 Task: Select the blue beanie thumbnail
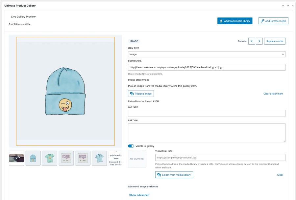(33, 158)
